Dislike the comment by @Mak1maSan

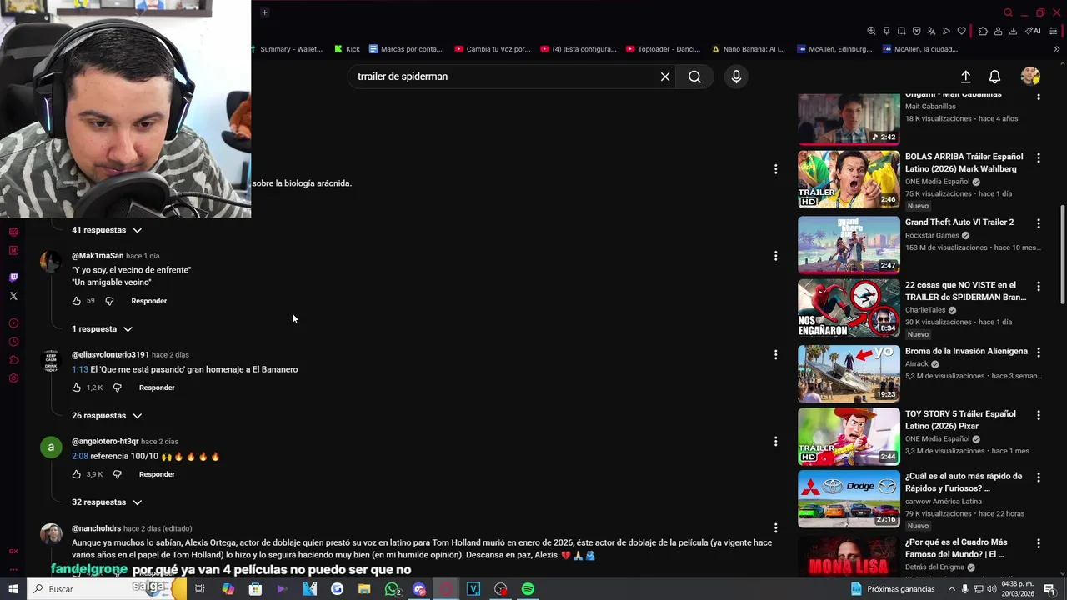tap(109, 301)
